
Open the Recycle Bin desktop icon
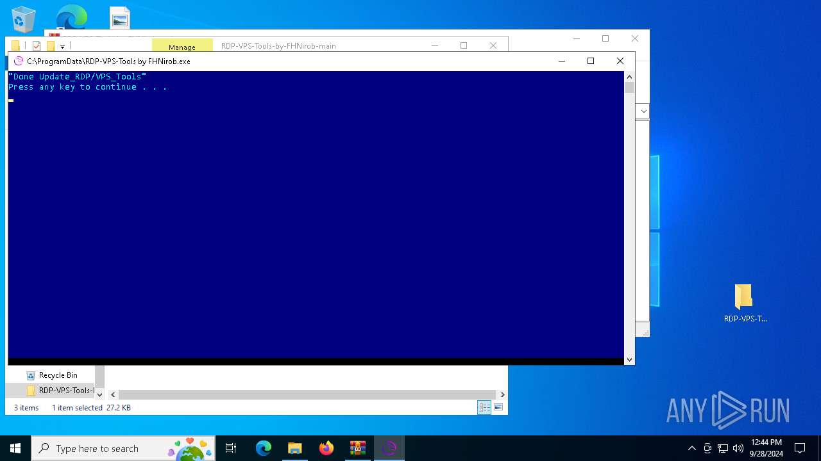click(x=24, y=19)
